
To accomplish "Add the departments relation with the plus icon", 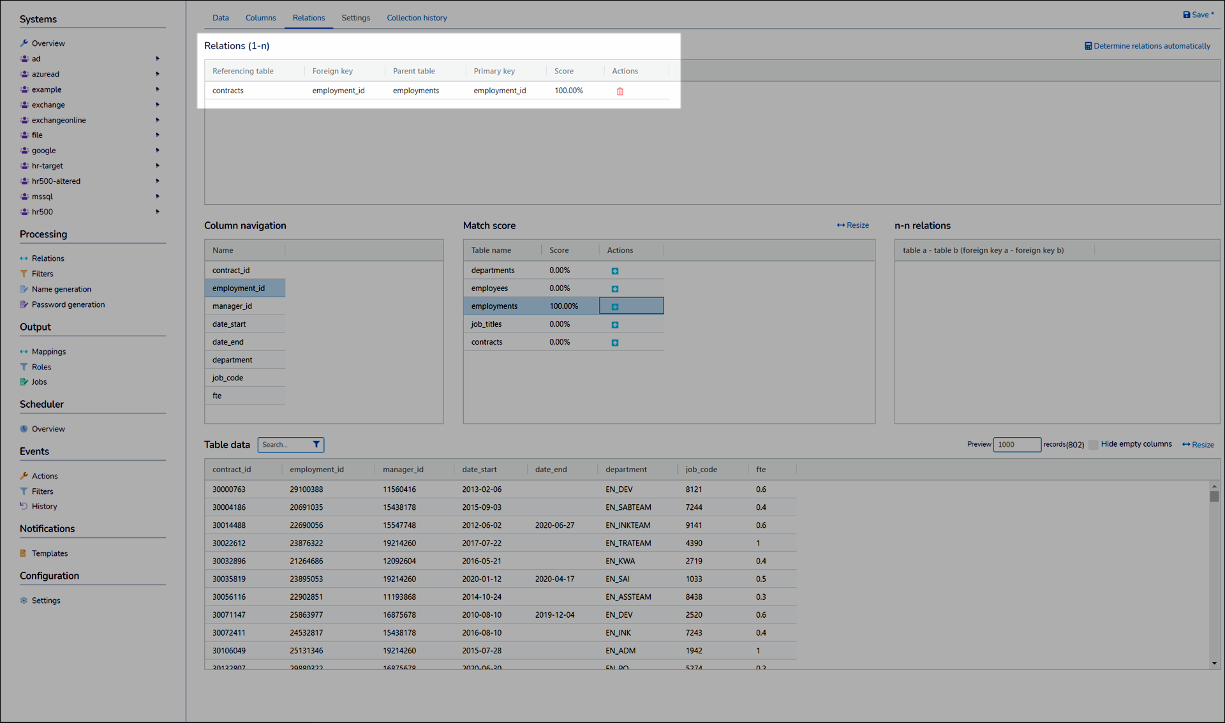I will (614, 271).
